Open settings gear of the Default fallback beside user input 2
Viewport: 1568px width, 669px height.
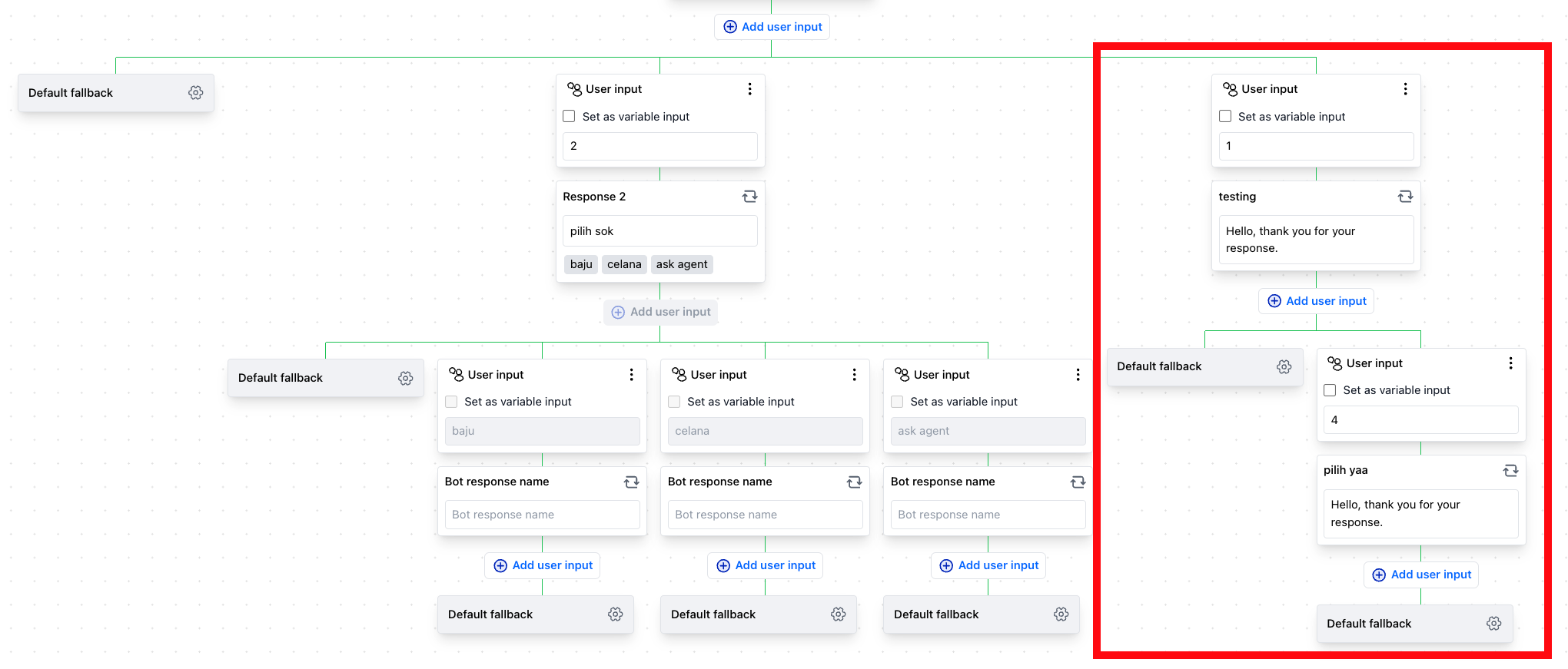pyautogui.click(x=196, y=93)
